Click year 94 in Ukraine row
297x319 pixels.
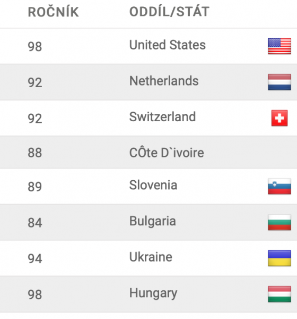pyautogui.click(x=34, y=258)
